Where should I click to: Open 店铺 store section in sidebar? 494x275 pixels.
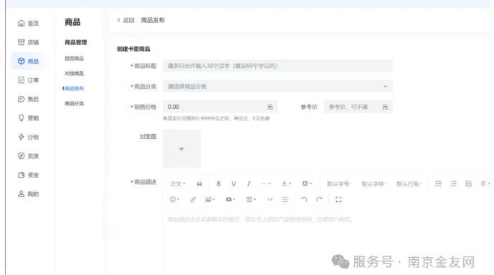tap(29, 42)
